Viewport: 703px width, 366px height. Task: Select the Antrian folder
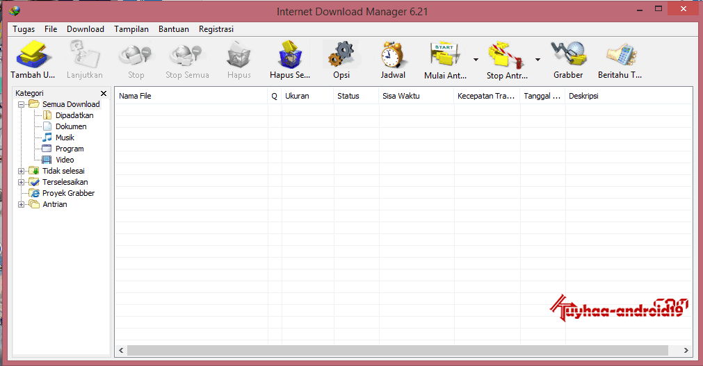[55, 204]
